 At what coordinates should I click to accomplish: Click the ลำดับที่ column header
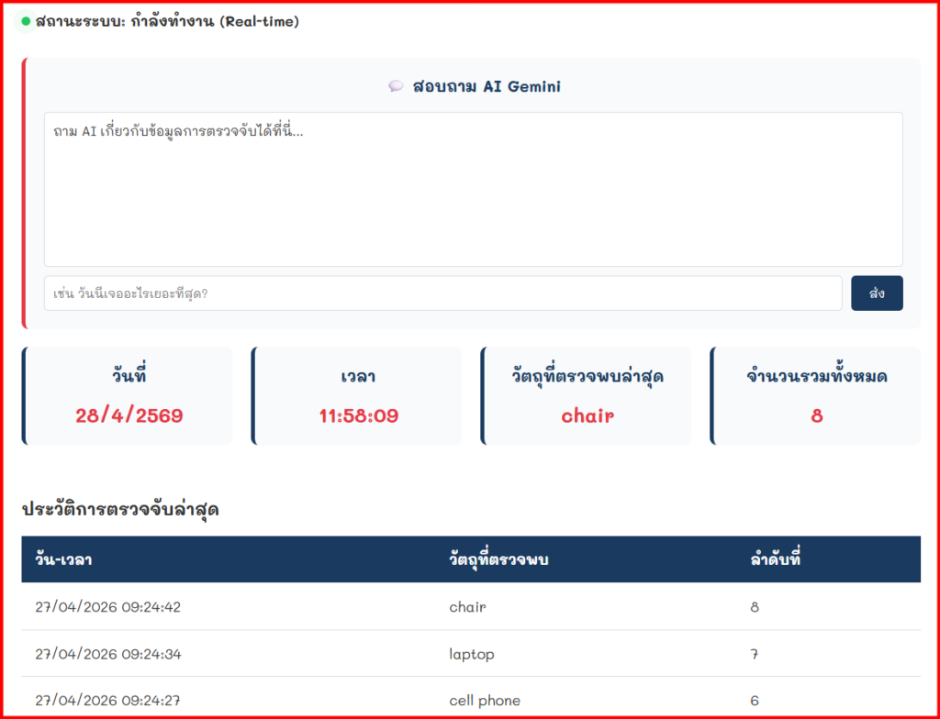[776, 559]
